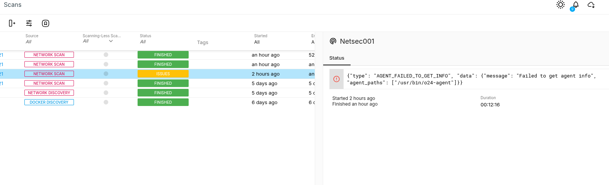The height and width of the screenshot is (185, 609).
Task: Open the Status filter dropdown
Action: tap(143, 42)
